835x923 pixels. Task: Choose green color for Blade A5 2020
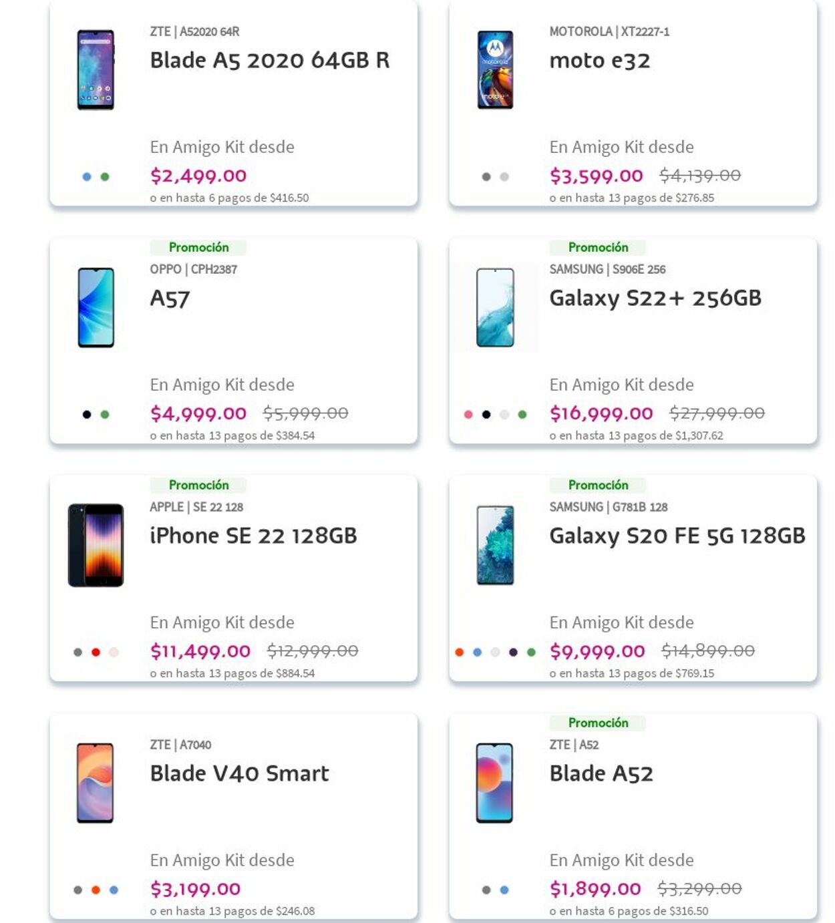click(x=105, y=177)
